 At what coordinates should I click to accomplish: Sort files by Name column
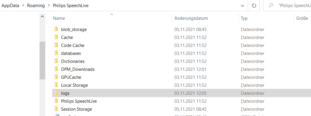click(x=59, y=18)
